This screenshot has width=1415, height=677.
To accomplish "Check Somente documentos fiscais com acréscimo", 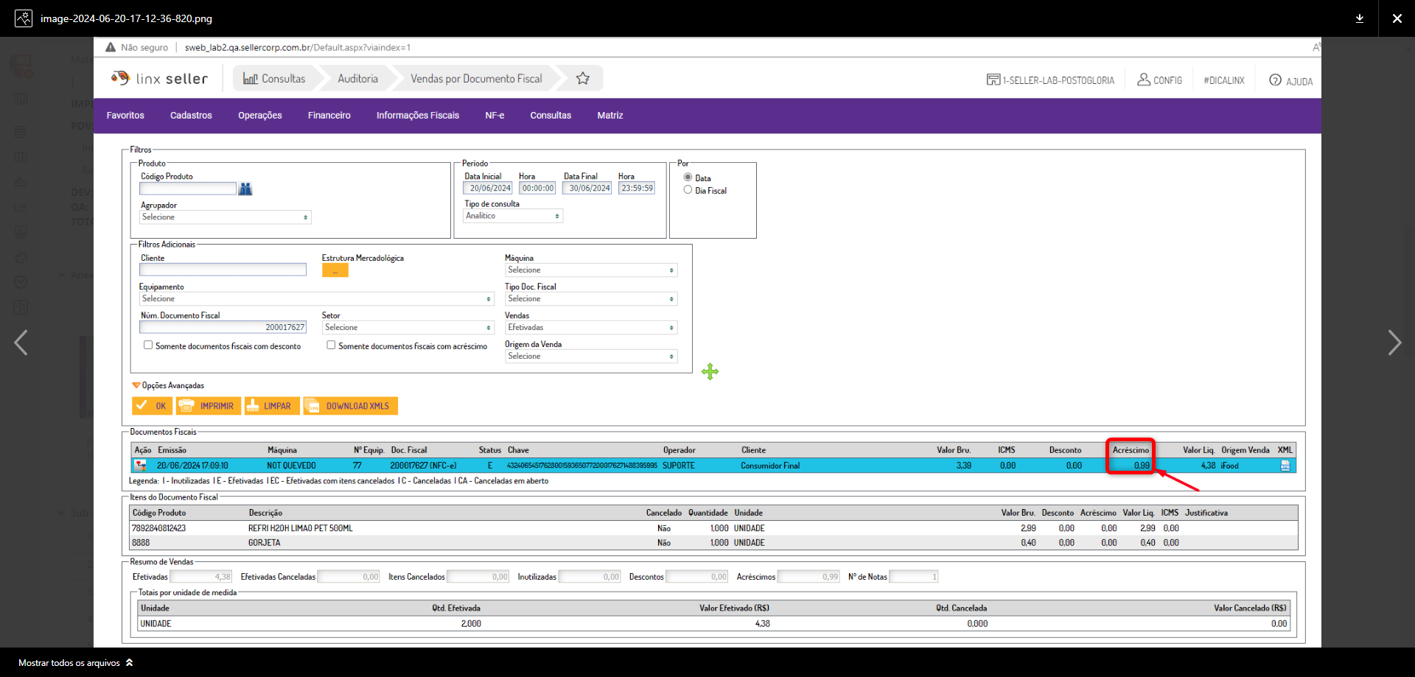I will tap(331, 345).
